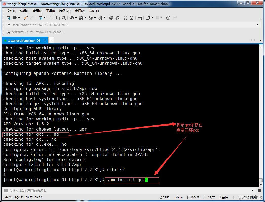Toggle full screen mode icon

(x=125, y=18)
